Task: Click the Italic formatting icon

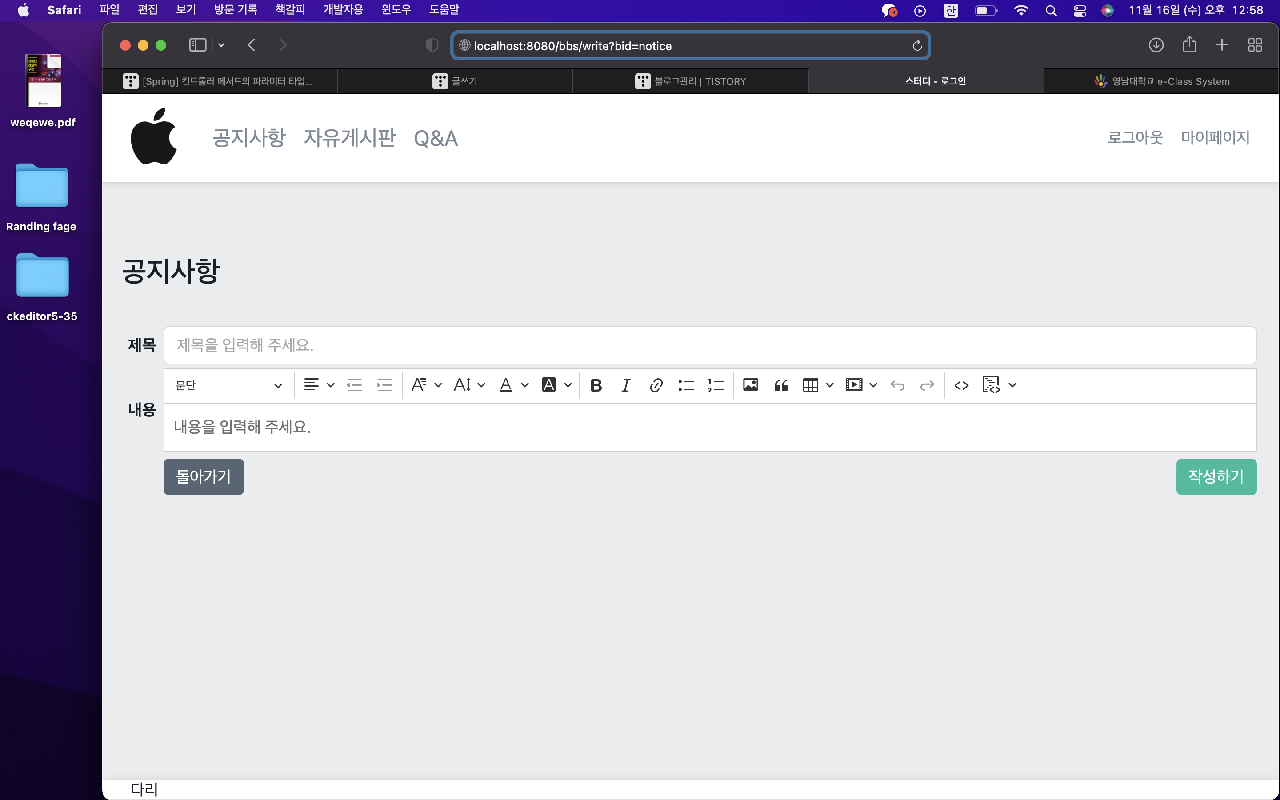Action: click(626, 385)
